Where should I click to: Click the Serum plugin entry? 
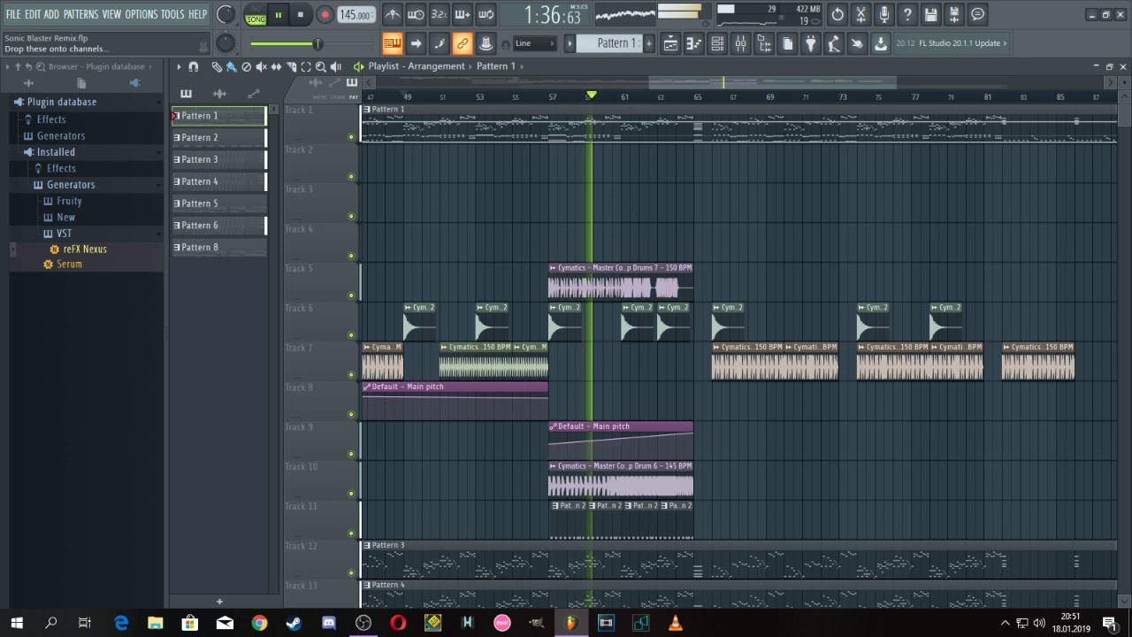(x=69, y=265)
